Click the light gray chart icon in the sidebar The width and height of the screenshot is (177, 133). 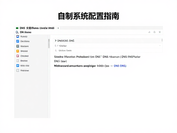[x=18, y=61]
